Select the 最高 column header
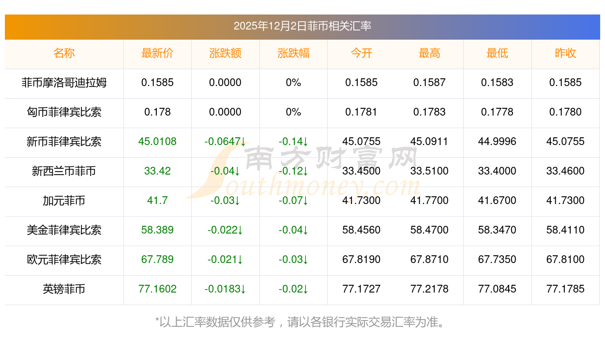 coord(429,53)
